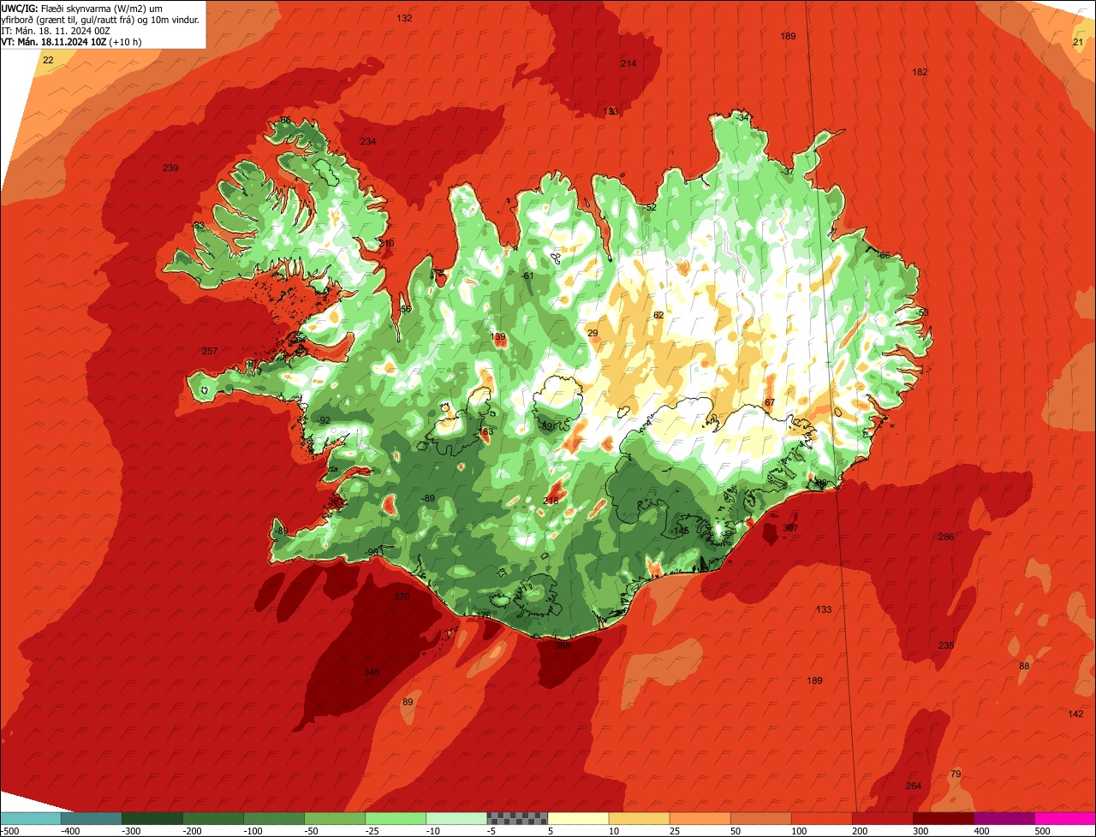Click the value 67 over eastern Iceland
The height and width of the screenshot is (837, 1096).
[770, 402]
